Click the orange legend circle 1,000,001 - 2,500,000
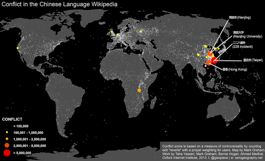The image size is (265, 161). (x=7, y=139)
